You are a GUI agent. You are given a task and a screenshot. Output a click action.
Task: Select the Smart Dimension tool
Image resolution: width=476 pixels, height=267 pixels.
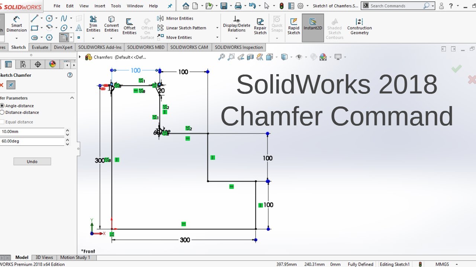(x=17, y=24)
